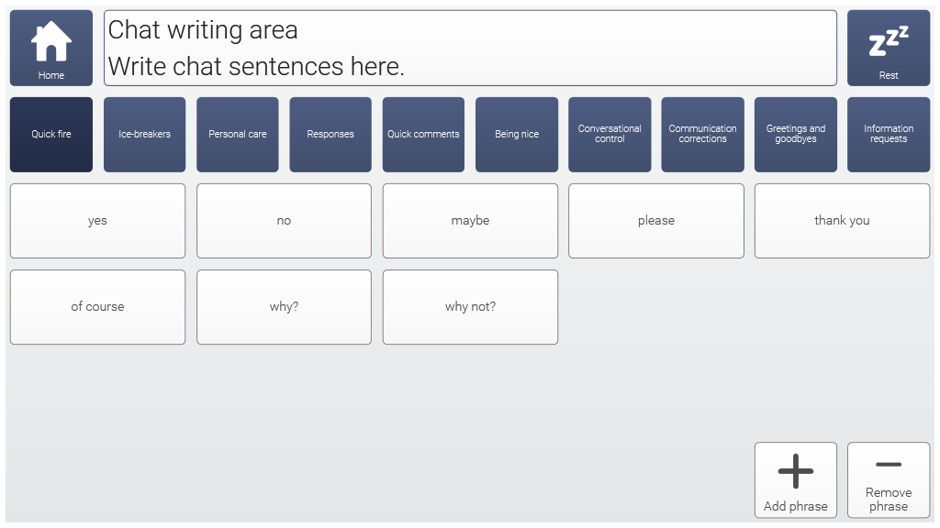Screen dimensions: 940x528
Task: Switch to Communication corrections category
Action: (702, 135)
